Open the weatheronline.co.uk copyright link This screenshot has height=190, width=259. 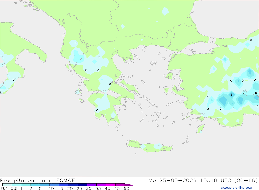tap(237, 188)
